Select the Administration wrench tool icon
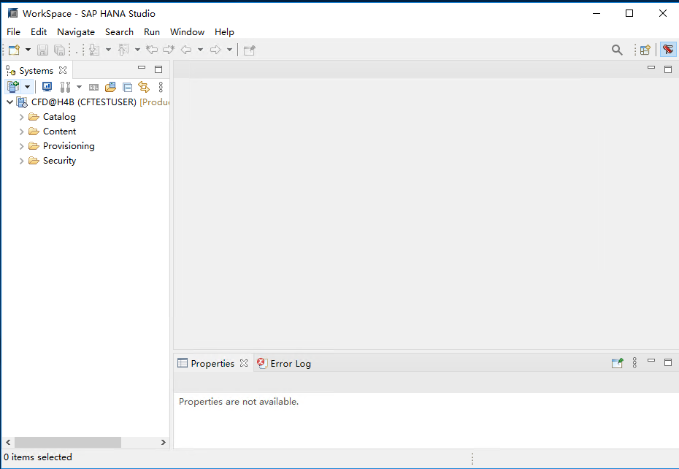This screenshot has width=679, height=469. coord(64,86)
